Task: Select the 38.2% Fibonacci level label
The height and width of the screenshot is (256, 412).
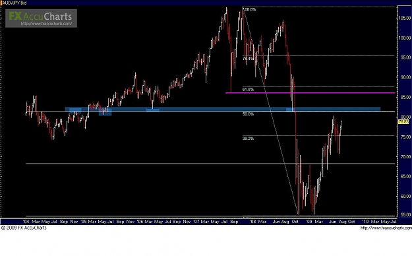Action: (x=248, y=139)
